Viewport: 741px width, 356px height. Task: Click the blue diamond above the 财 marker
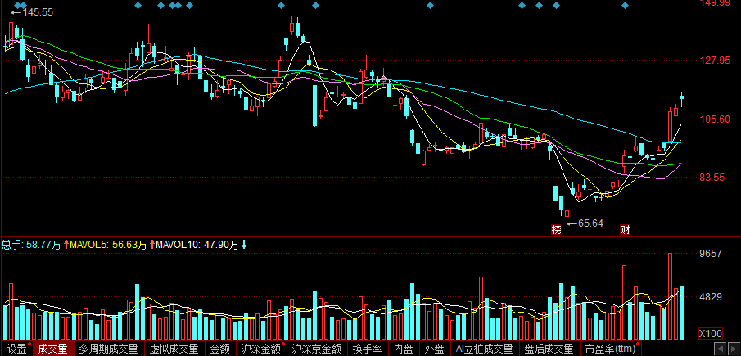point(626,6)
